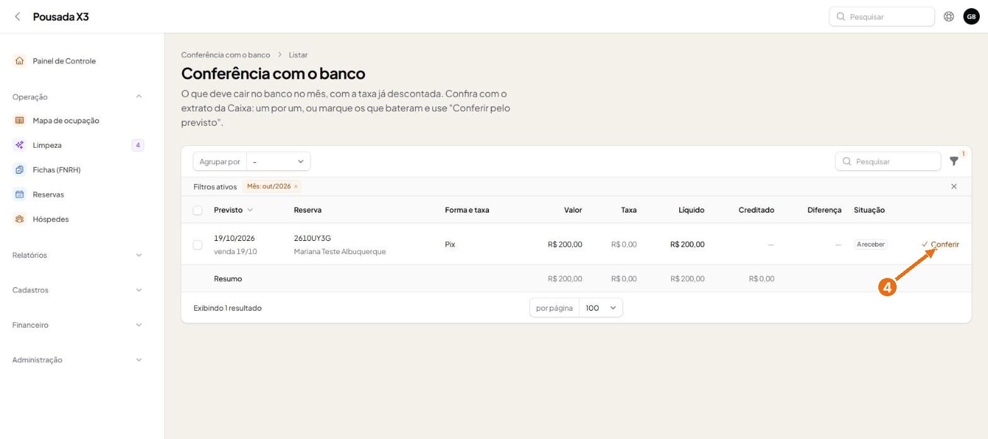
Task: Click guest name Mariana Teste Albuquerque
Action: click(x=340, y=252)
